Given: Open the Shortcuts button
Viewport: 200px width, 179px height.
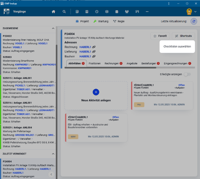Looking at the screenshot, I should tap(183, 36).
